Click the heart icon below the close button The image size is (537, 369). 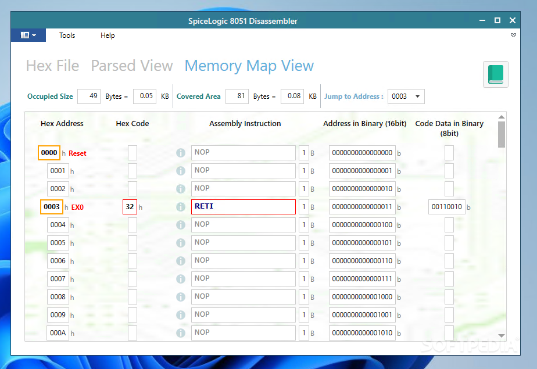pos(513,35)
